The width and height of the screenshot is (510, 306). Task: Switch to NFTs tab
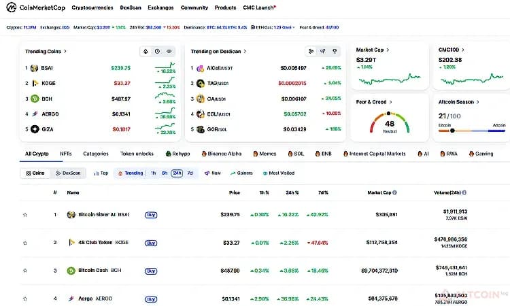66,154
